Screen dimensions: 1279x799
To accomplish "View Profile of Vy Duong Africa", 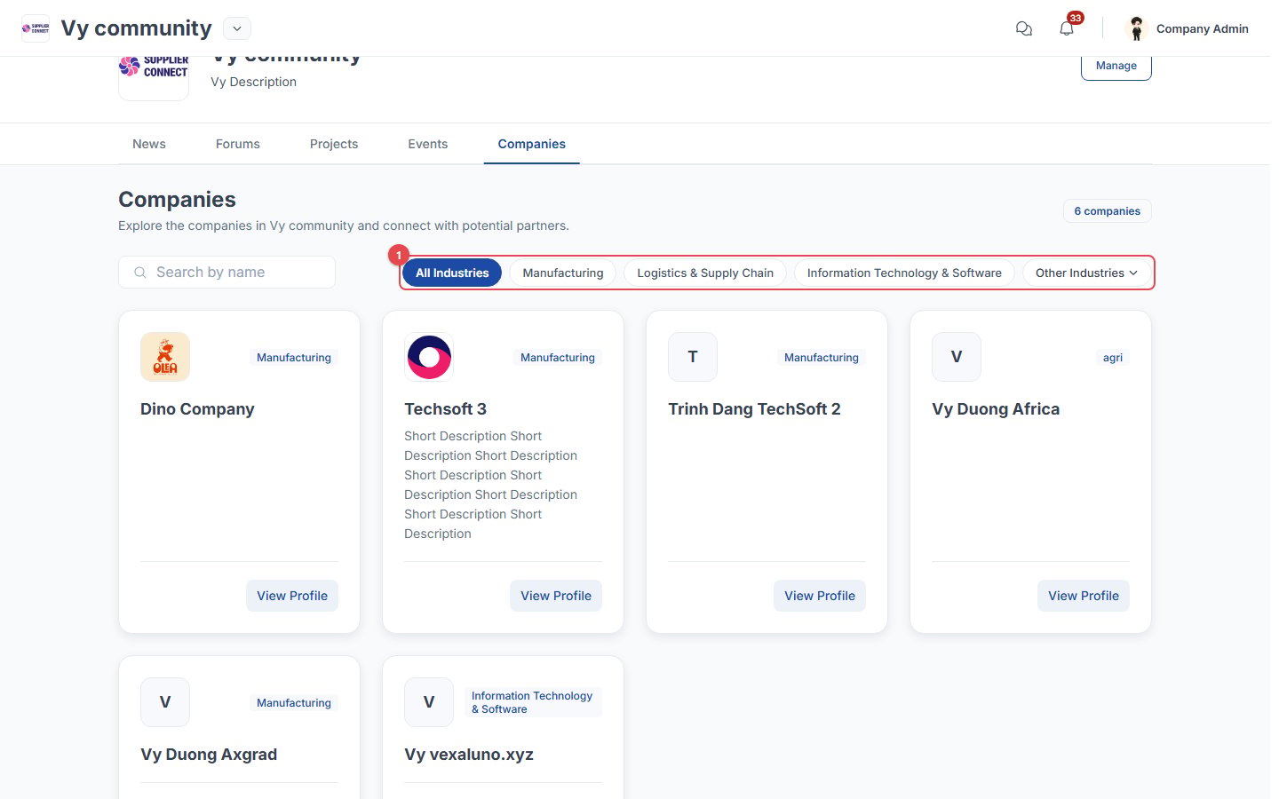I will 1084,596.
